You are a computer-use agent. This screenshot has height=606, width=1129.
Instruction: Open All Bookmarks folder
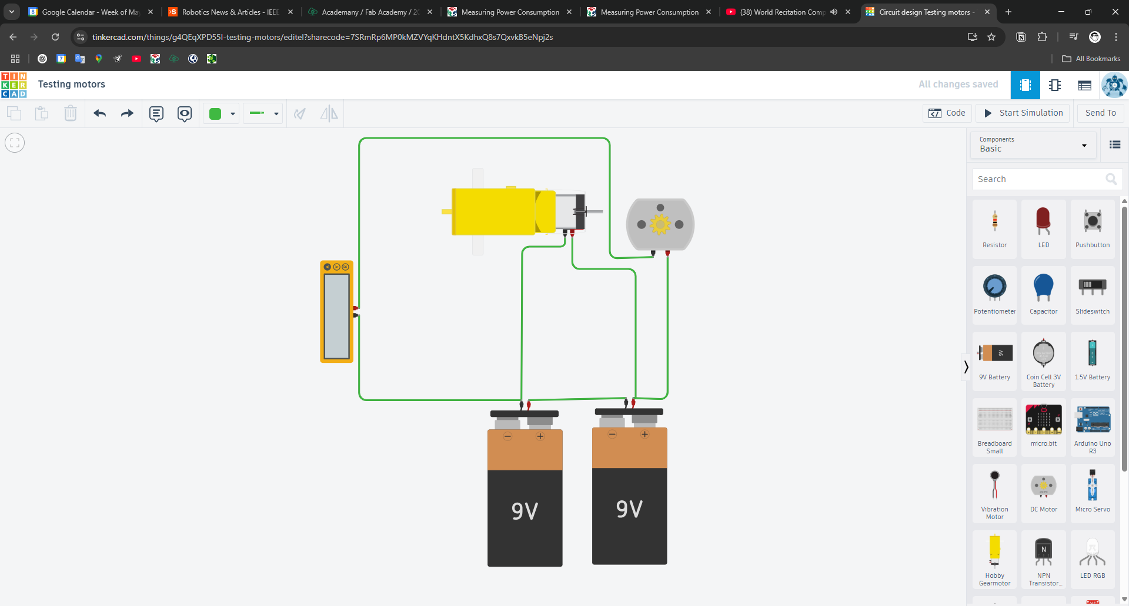tap(1091, 59)
